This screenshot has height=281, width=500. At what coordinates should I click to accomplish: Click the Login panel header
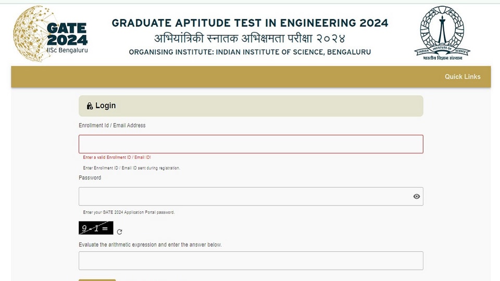pyautogui.click(x=251, y=106)
